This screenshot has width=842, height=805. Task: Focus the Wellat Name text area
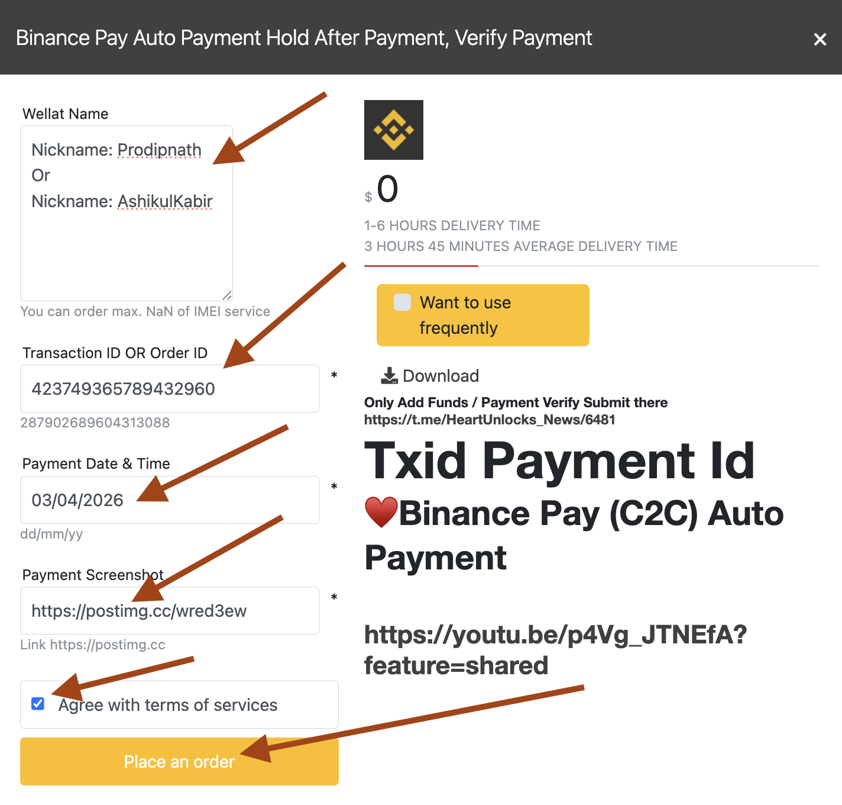(x=127, y=213)
